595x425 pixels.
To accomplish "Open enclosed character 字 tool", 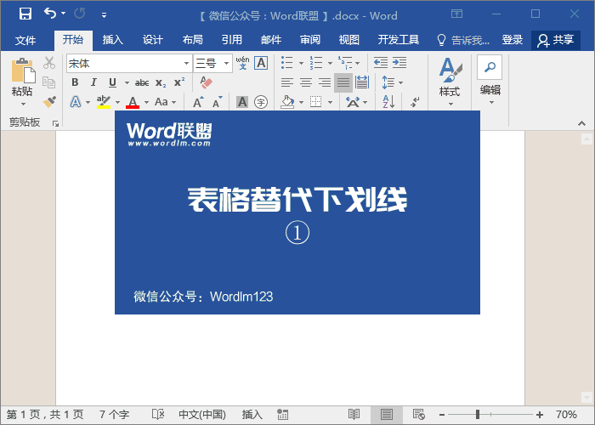I will click(x=261, y=102).
